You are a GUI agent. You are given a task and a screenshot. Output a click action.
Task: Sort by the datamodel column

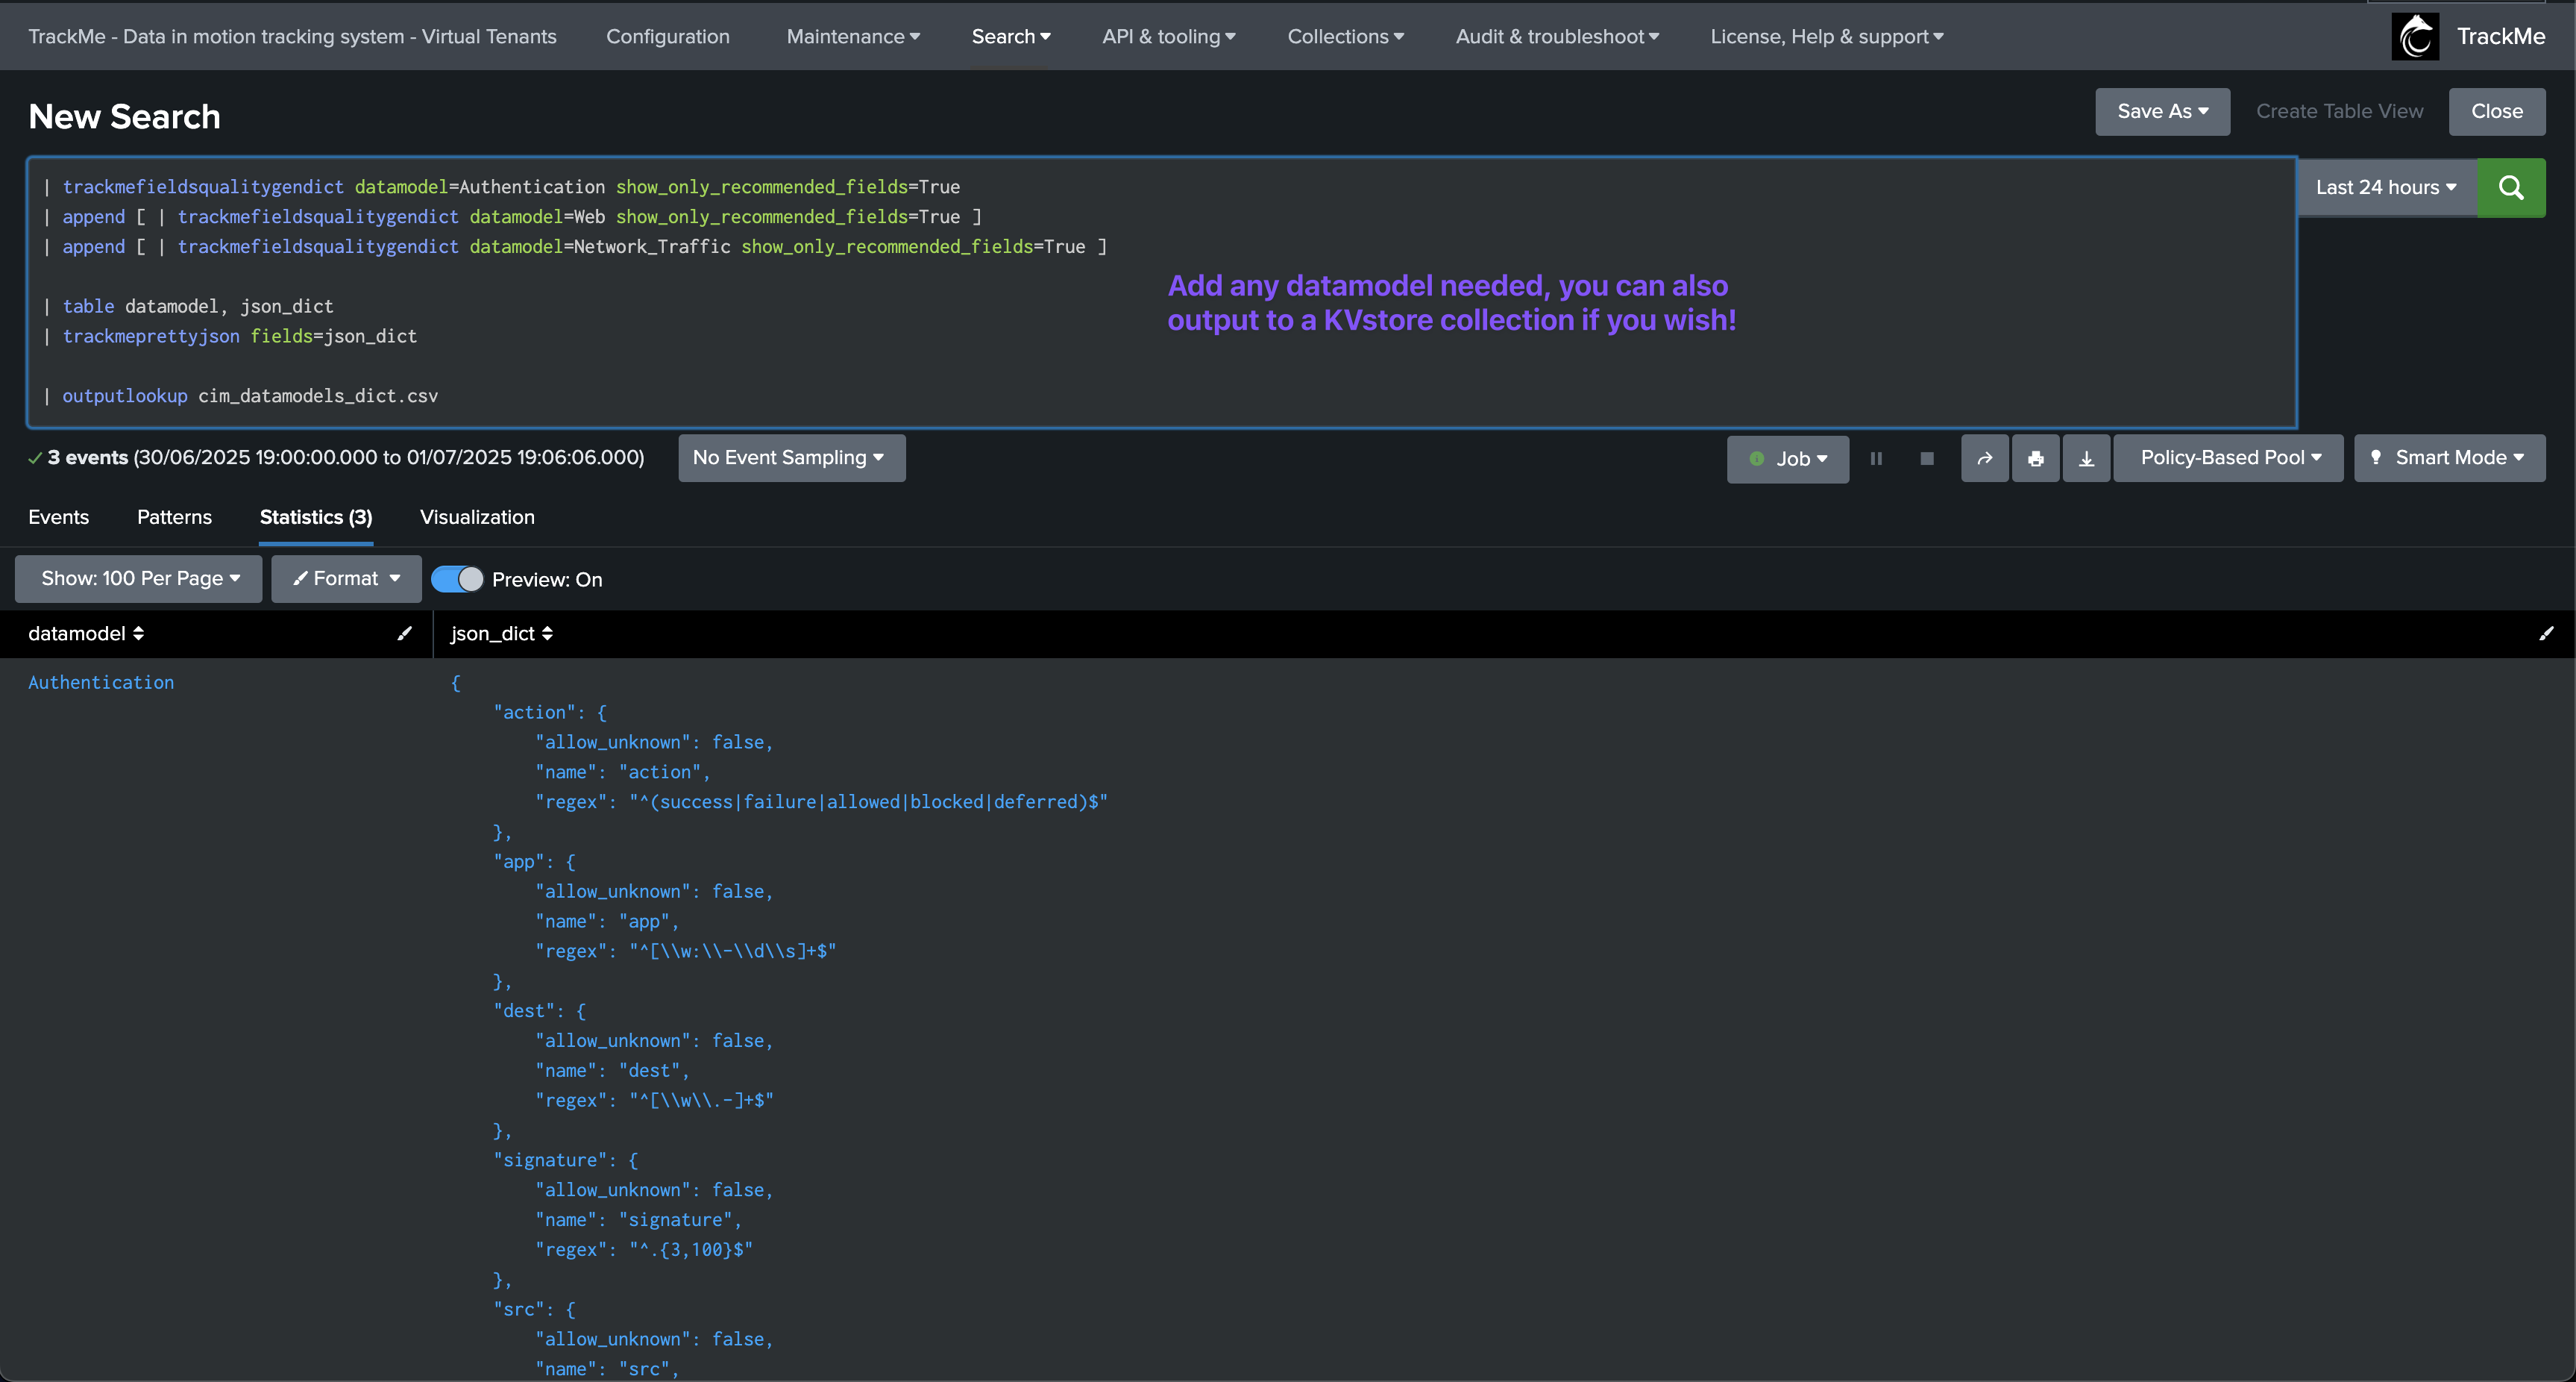point(86,634)
